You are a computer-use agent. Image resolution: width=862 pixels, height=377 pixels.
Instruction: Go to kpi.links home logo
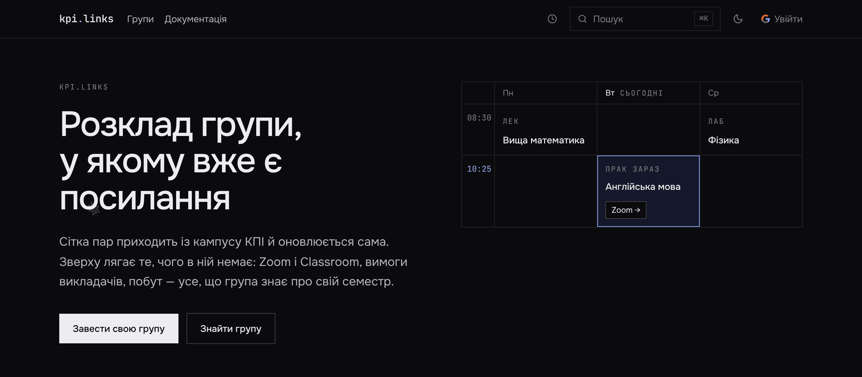(87, 19)
